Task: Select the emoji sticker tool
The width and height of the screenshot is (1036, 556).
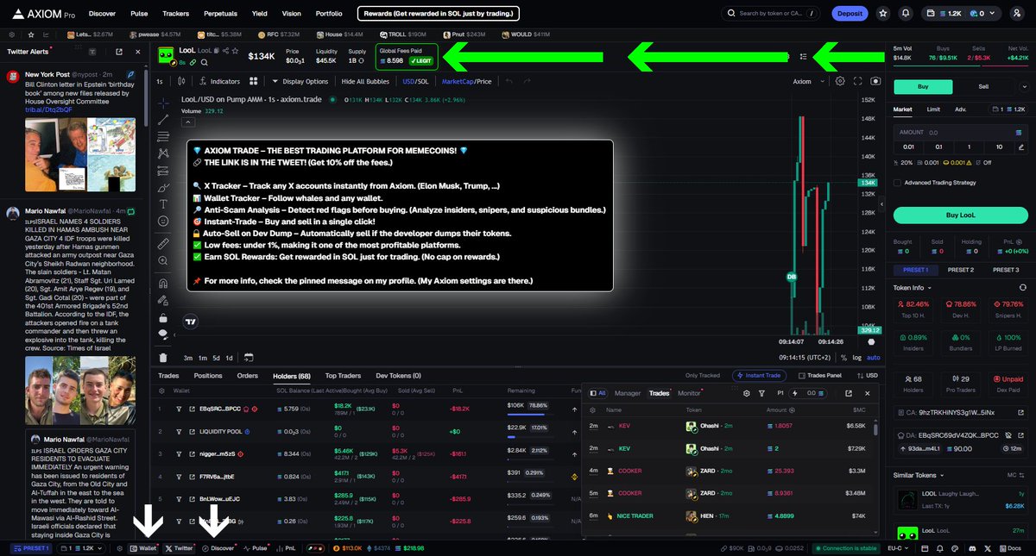Action: coord(164,222)
